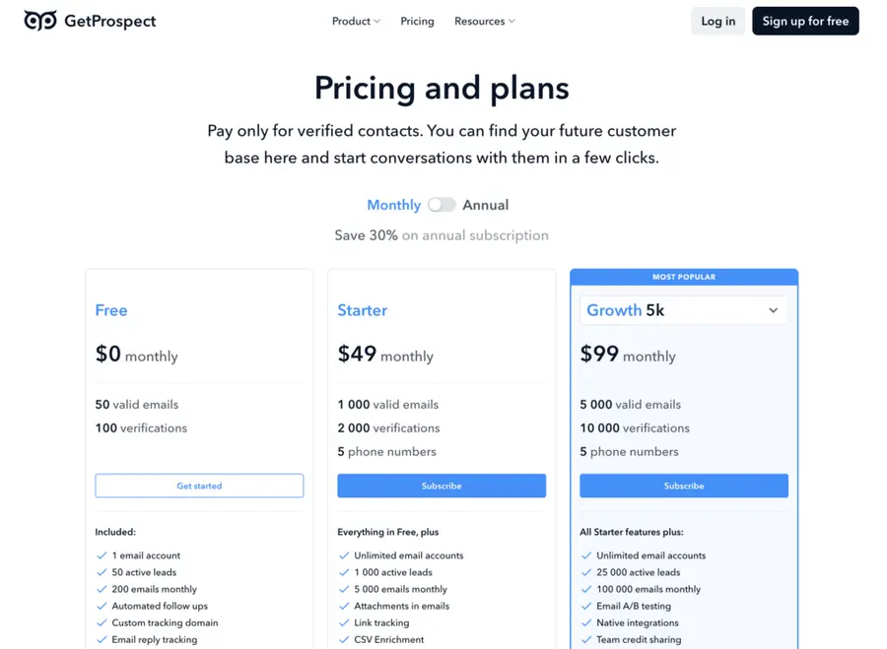The image size is (887, 649).
Task: Click the checkmark next to "Email A/B testing"
Action: tap(586, 606)
